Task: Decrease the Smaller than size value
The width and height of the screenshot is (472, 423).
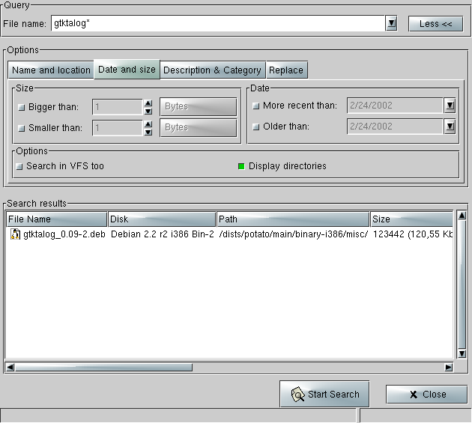Action: coord(148,132)
